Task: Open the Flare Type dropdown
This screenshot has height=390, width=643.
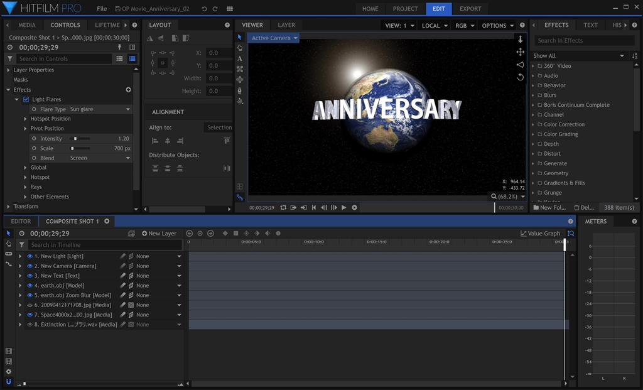Action: click(99, 109)
